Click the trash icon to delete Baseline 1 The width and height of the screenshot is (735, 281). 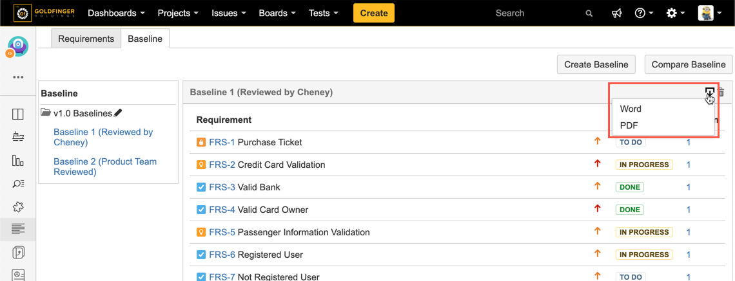[x=721, y=93]
